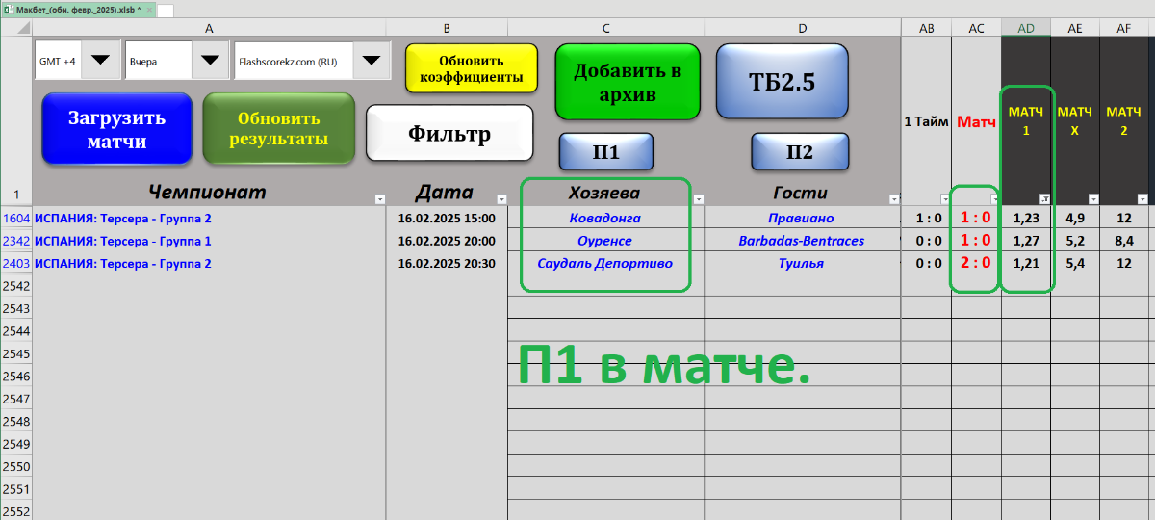Open the GMT +4 timezone dropdown
Image resolution: width=1155 pixels, height=520 pixels.
point(100,60)
